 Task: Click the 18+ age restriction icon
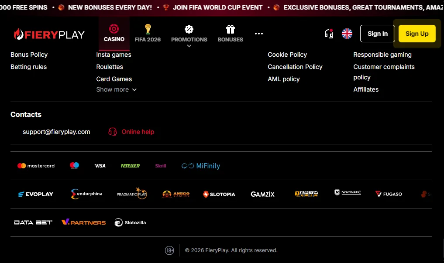[x=169, y=250]
